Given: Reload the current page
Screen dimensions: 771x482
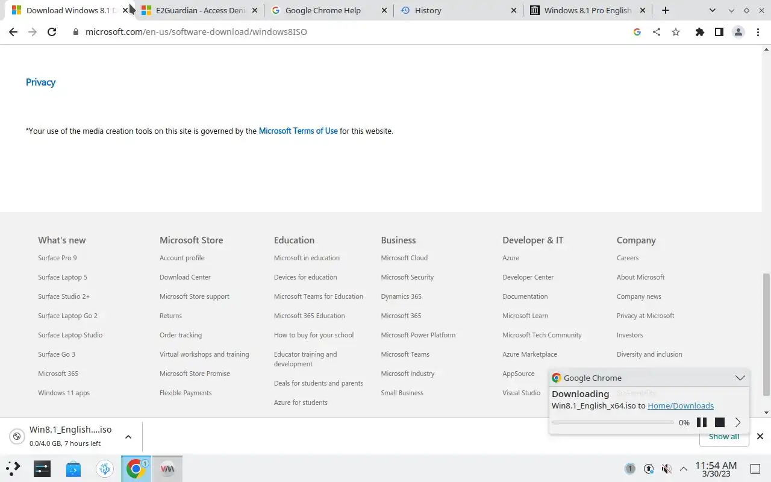Looking at the screenshot, I should [52, 32].
